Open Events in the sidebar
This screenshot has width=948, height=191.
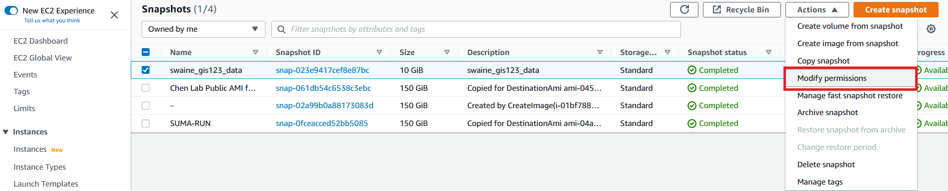click(25, 75)
